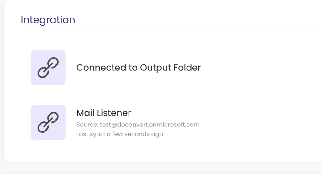Click the 'Last sync:' label text
The image size is (321, 175).
coord(91,134)
